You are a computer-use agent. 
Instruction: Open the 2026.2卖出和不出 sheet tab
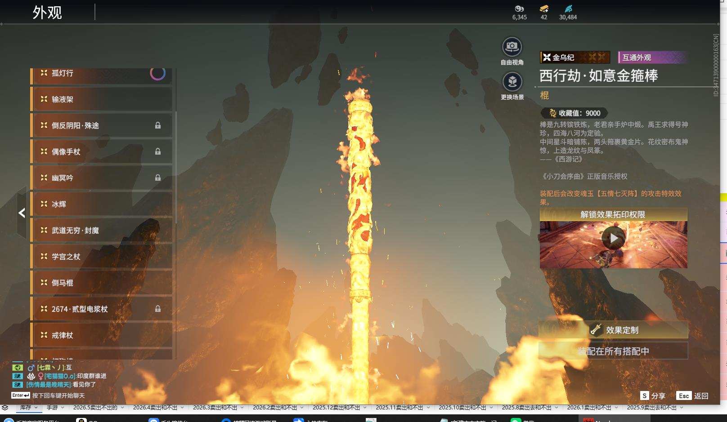275,408
